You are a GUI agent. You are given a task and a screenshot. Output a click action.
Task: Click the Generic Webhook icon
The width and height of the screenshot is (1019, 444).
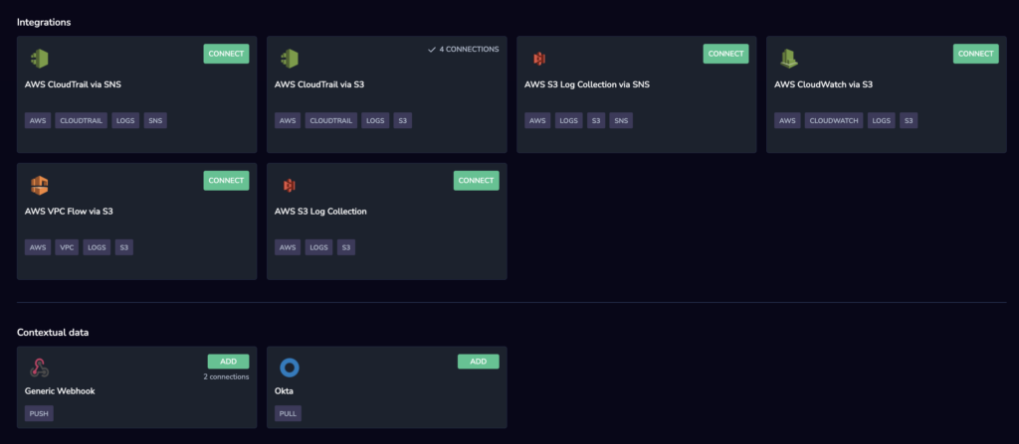pyautogui.click(x=39, y=369)
